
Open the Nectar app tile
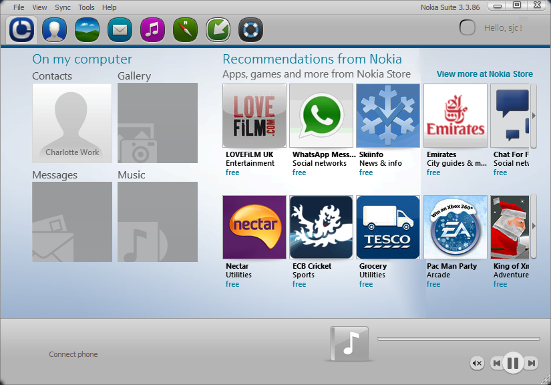click(x=254, y=227)
